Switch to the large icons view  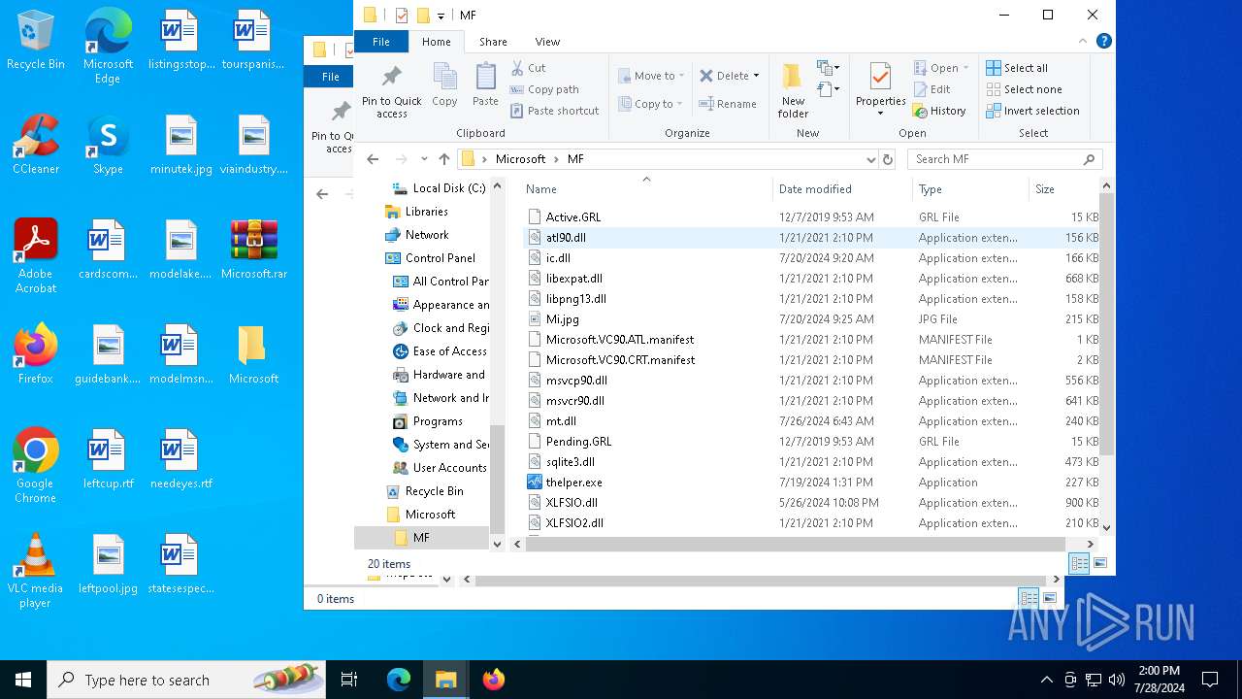[1100, 563]
